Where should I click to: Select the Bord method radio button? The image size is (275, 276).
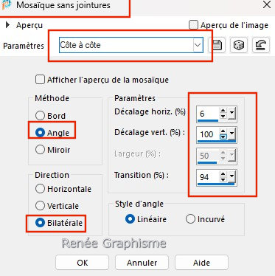[x=40, y=116]
